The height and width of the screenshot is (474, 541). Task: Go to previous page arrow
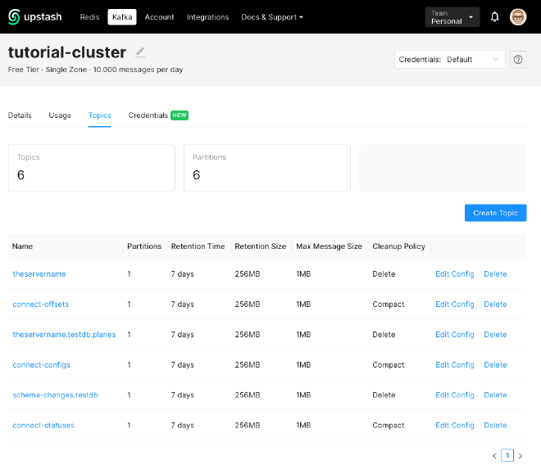pos(494,456)
